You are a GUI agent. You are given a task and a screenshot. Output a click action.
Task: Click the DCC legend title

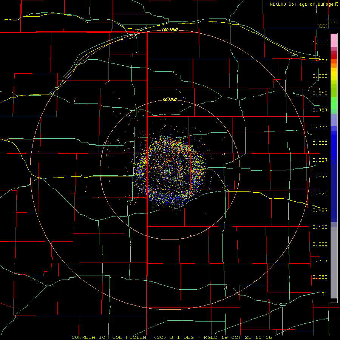point(332,23)
